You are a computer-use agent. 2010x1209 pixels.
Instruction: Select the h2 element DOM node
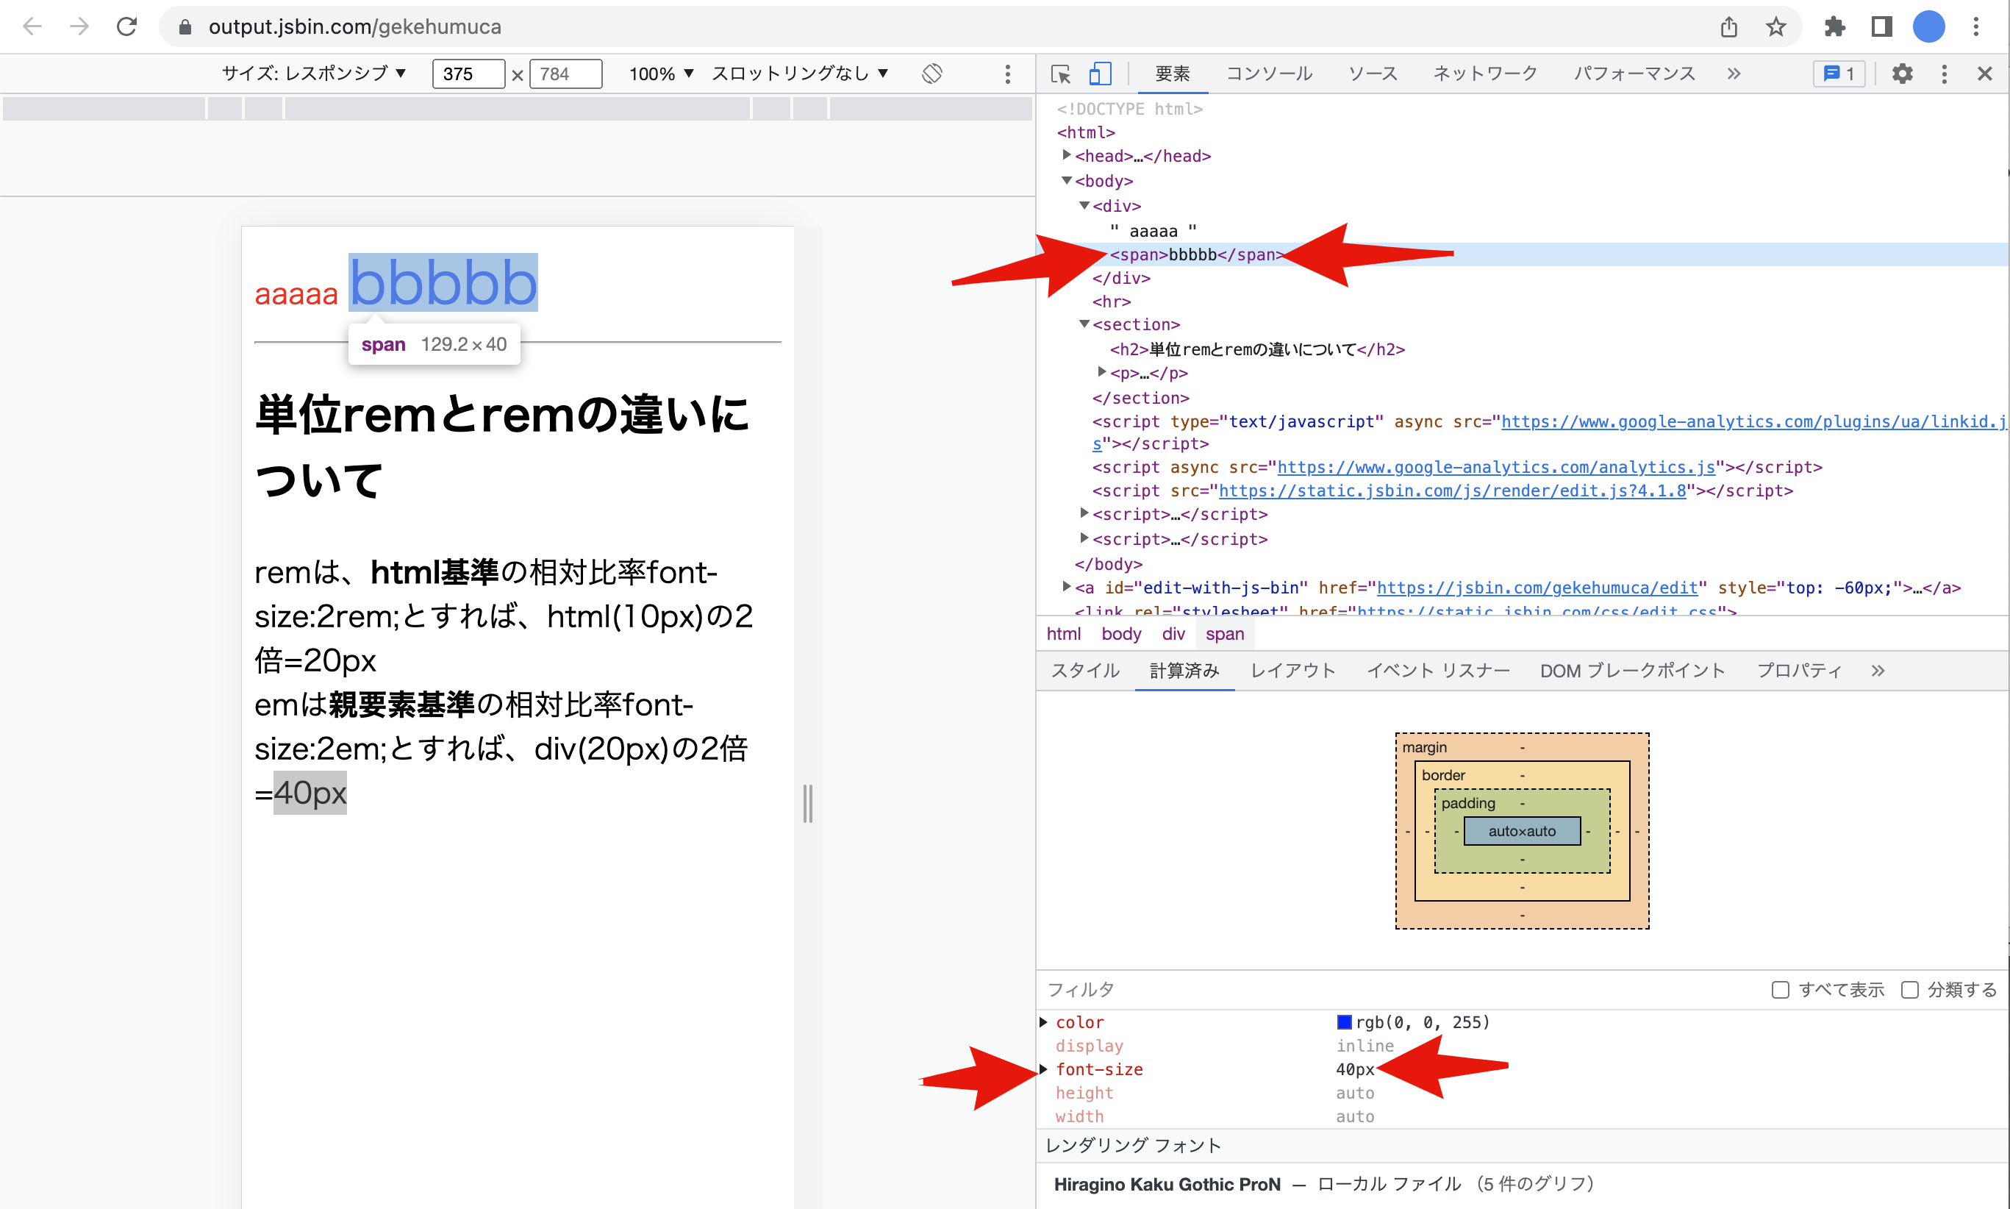pyautogui.click(x=1256, y=349)
